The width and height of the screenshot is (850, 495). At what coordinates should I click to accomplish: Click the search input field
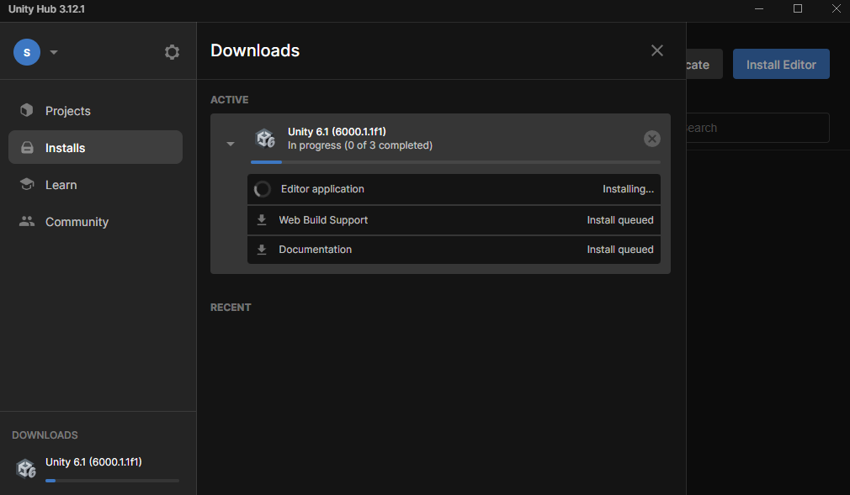[x=757, y=128]
